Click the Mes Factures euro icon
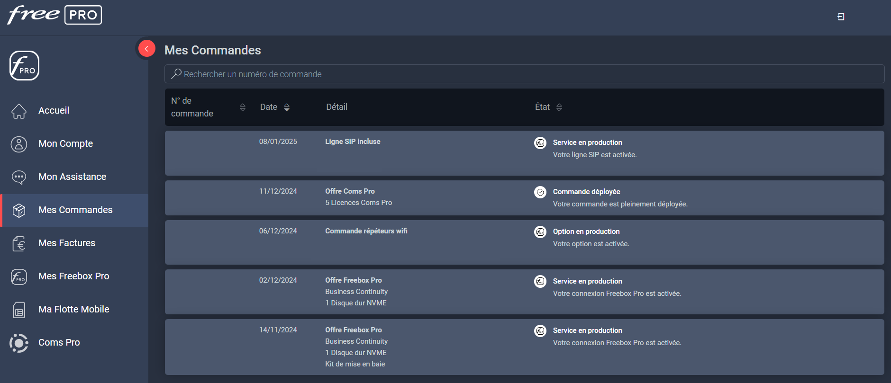This screenshot has width=891, height=383. [19, 243]
